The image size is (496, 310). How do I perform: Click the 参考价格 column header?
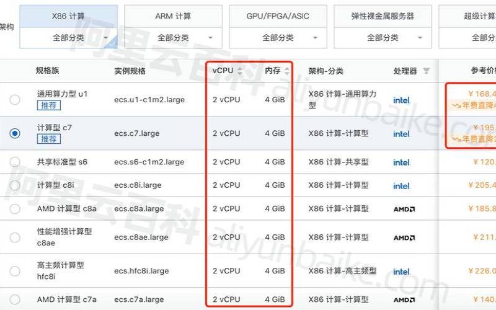[484, 71]
